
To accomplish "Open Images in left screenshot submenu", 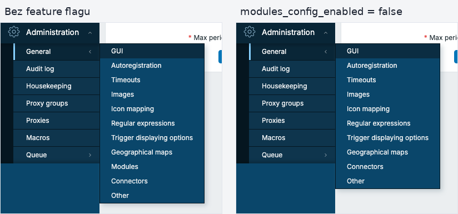I will (x=152, y=94).
